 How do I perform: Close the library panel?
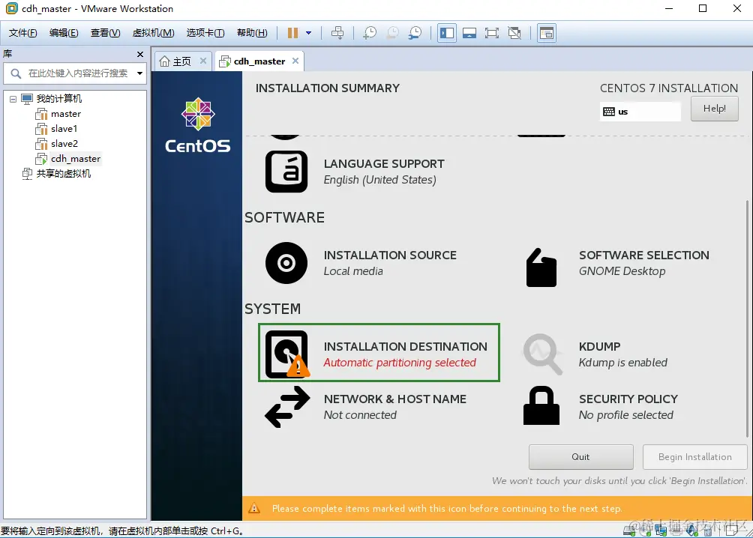140,54
